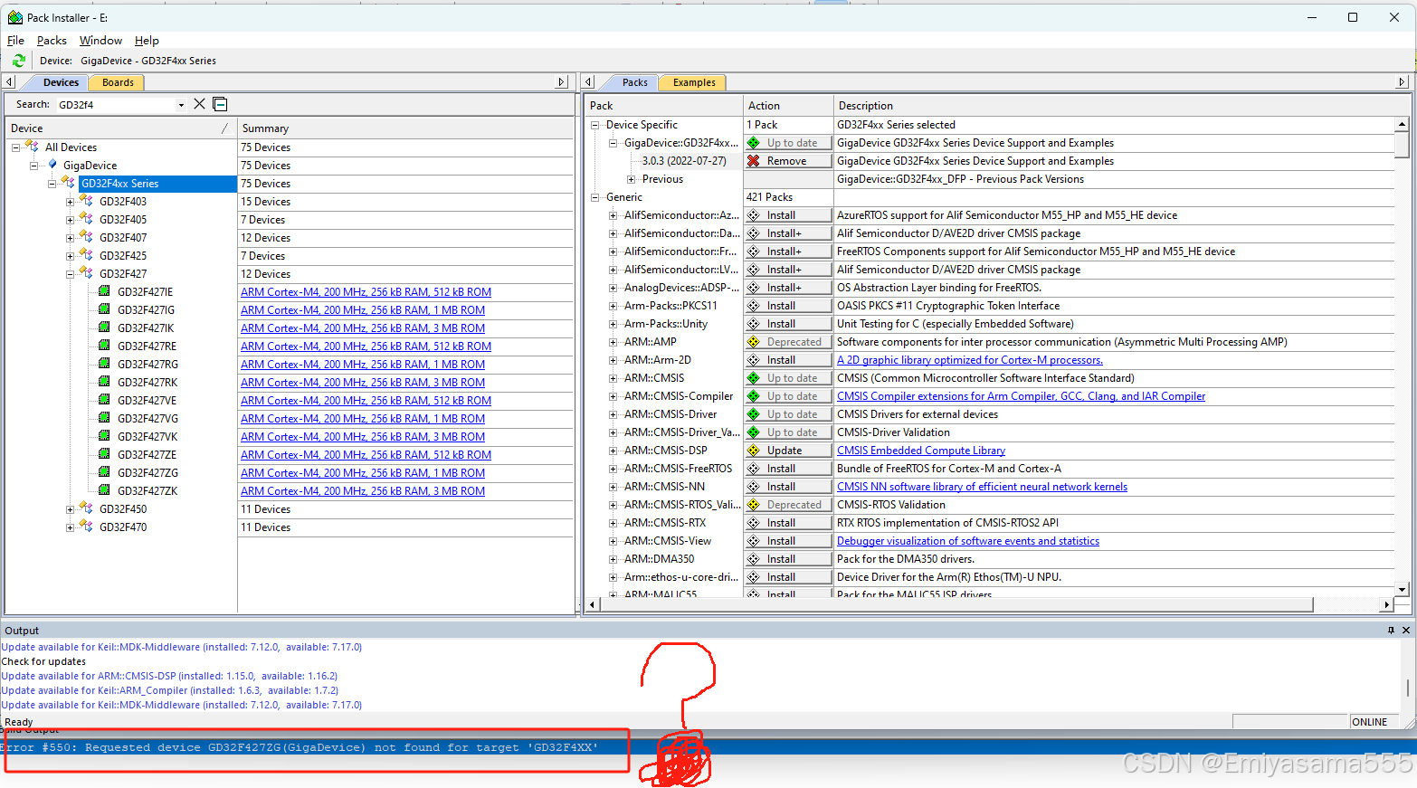Collapse the Generic pack group
1417x788 pixels.
(x=594, y=197)
